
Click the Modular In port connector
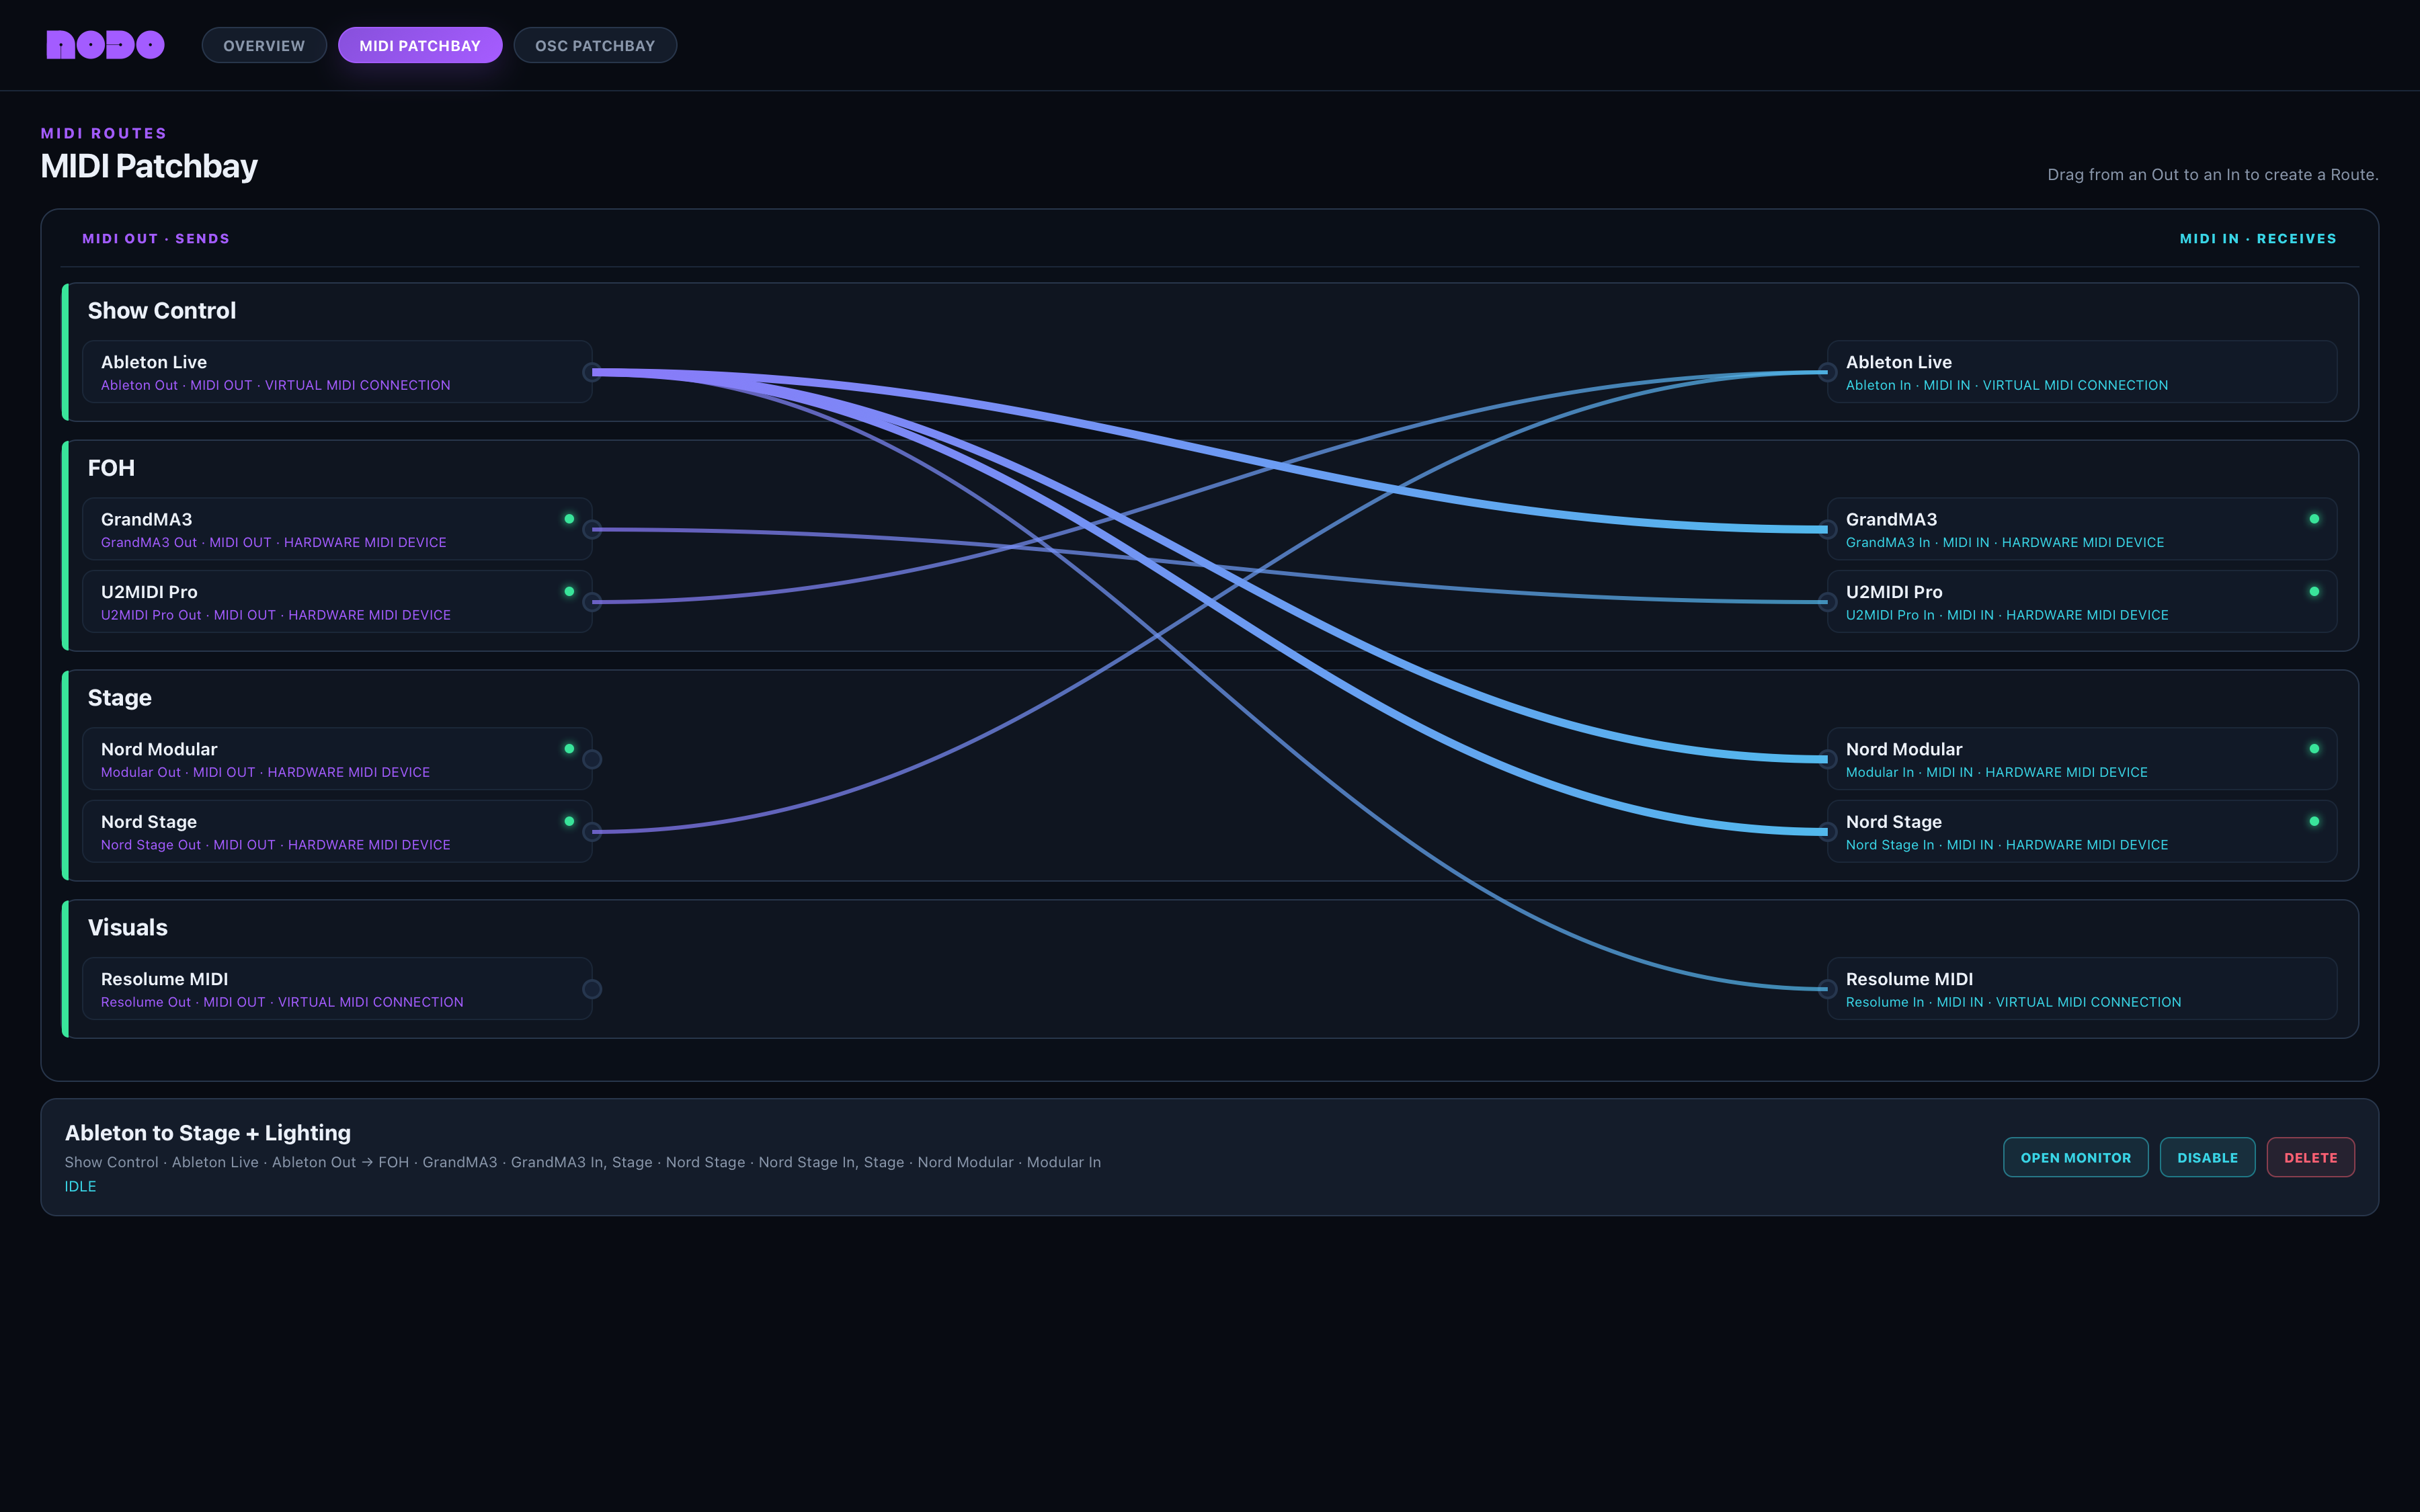(1827, 759)
